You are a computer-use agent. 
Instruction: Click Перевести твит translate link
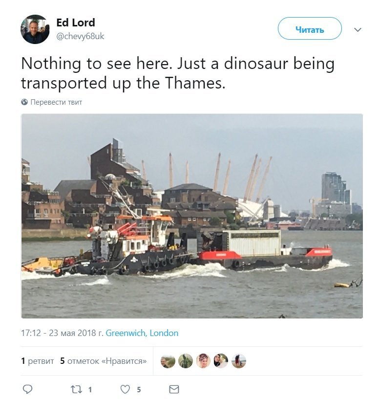pyautogui.click(x=56, y=102)
